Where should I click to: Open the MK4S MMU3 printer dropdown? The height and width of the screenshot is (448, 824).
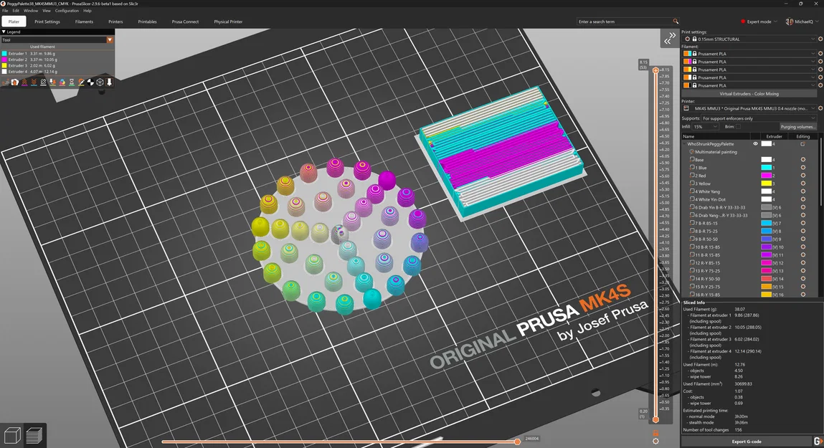[749, 108]
